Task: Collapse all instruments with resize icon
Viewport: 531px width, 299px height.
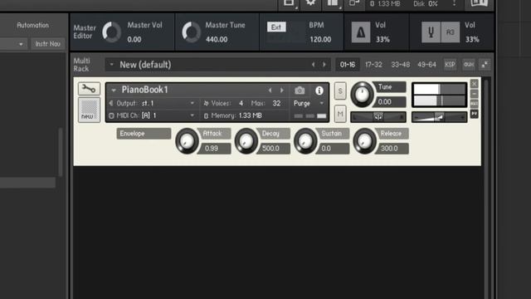Action: tap(485, 65)
